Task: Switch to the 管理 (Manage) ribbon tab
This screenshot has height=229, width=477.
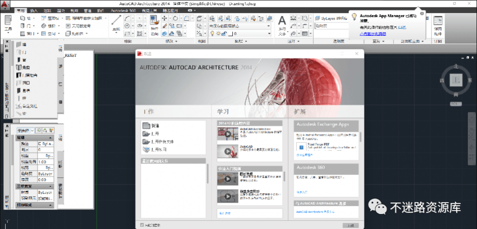Action: click(x=87, y=10)
